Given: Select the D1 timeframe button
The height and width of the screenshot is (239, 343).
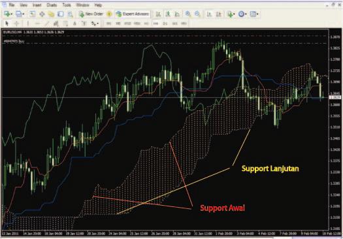Looking at the screenshot, I should (165, 24).
